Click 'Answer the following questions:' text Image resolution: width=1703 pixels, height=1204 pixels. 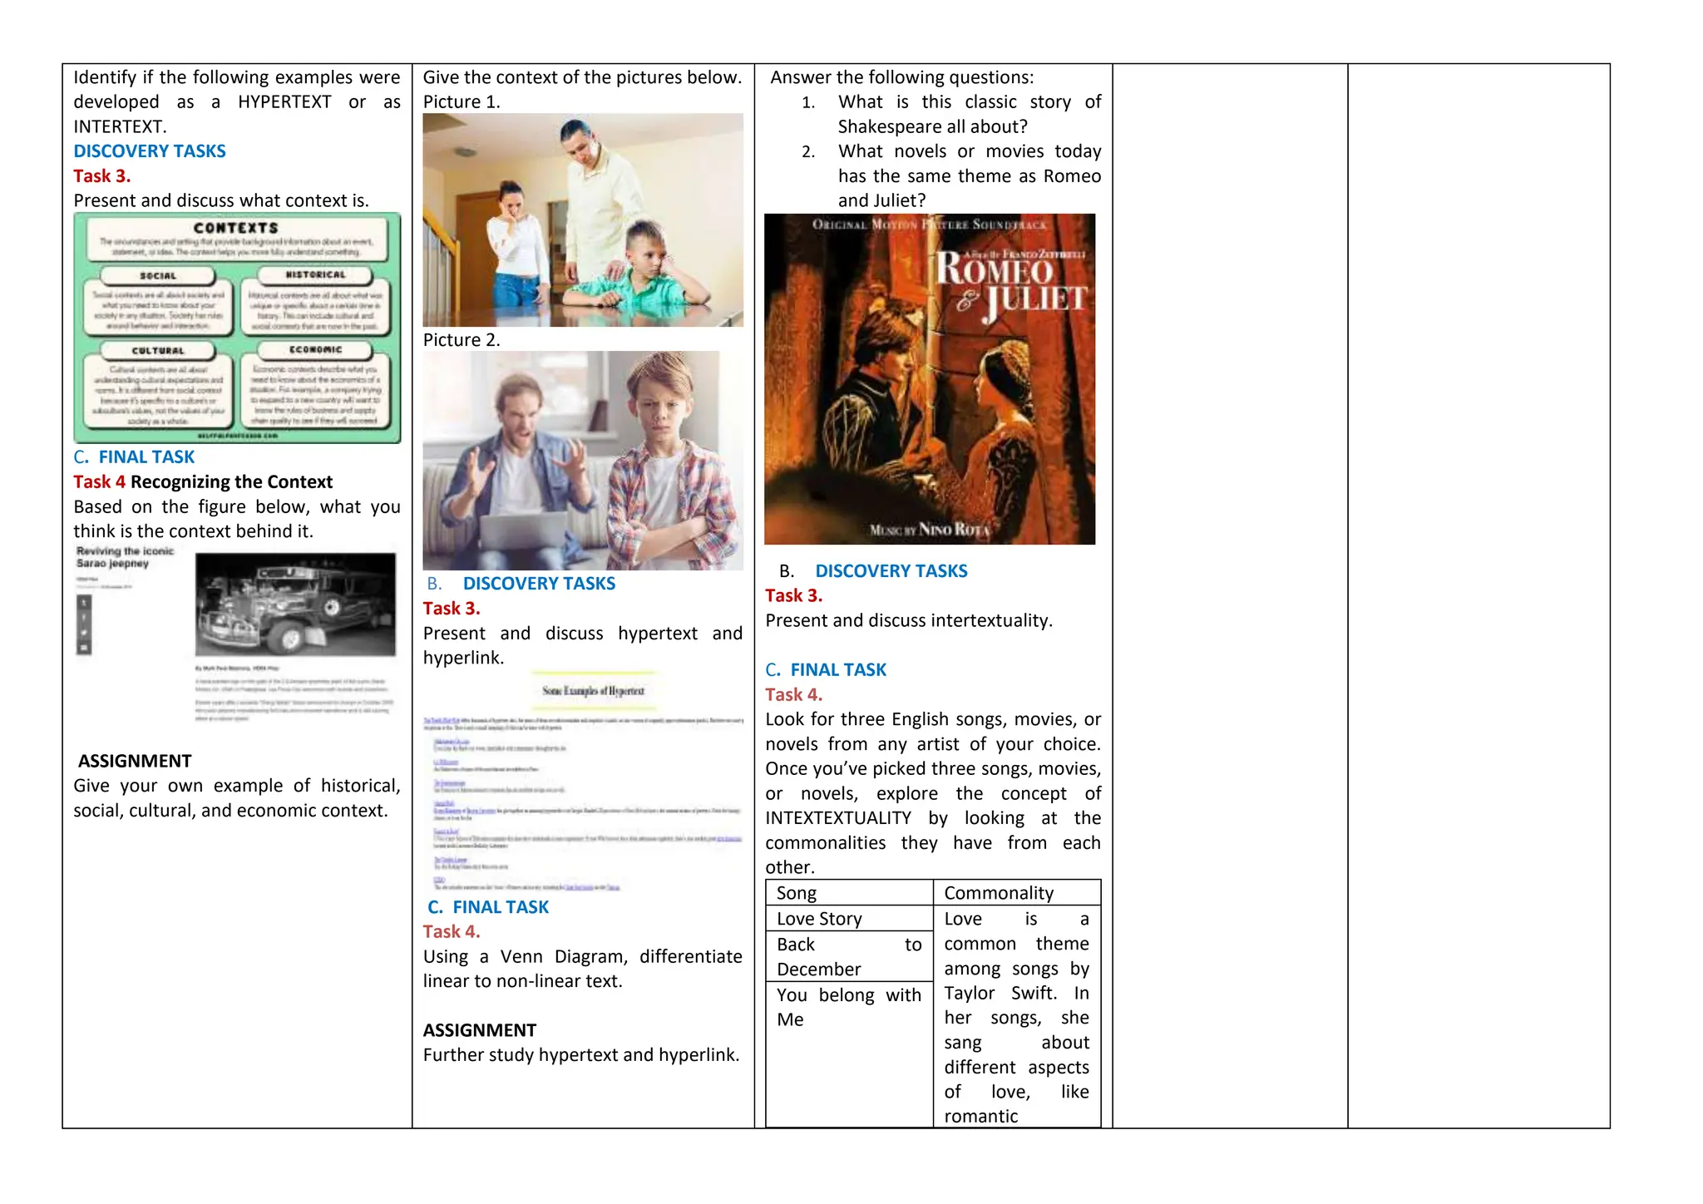pos(902,77)
